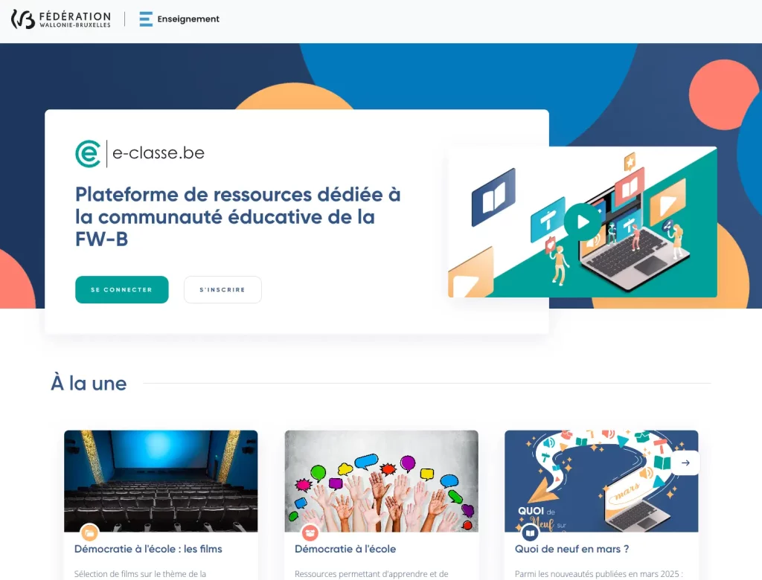Open the Démocratie à l'école : les films title
The height and width of the screenshot is (580, 762).
148,549
